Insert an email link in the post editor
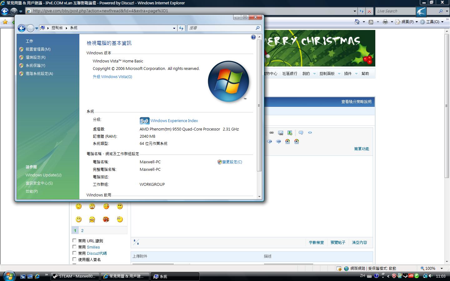450x281 pixels. 281,133
